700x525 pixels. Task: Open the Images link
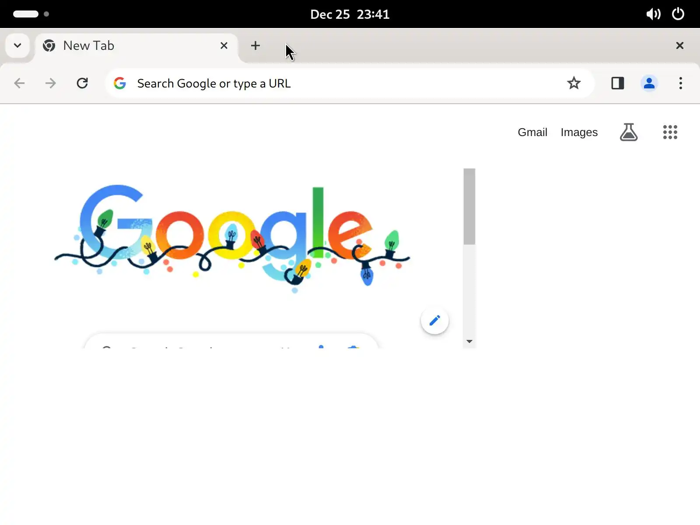579,132
